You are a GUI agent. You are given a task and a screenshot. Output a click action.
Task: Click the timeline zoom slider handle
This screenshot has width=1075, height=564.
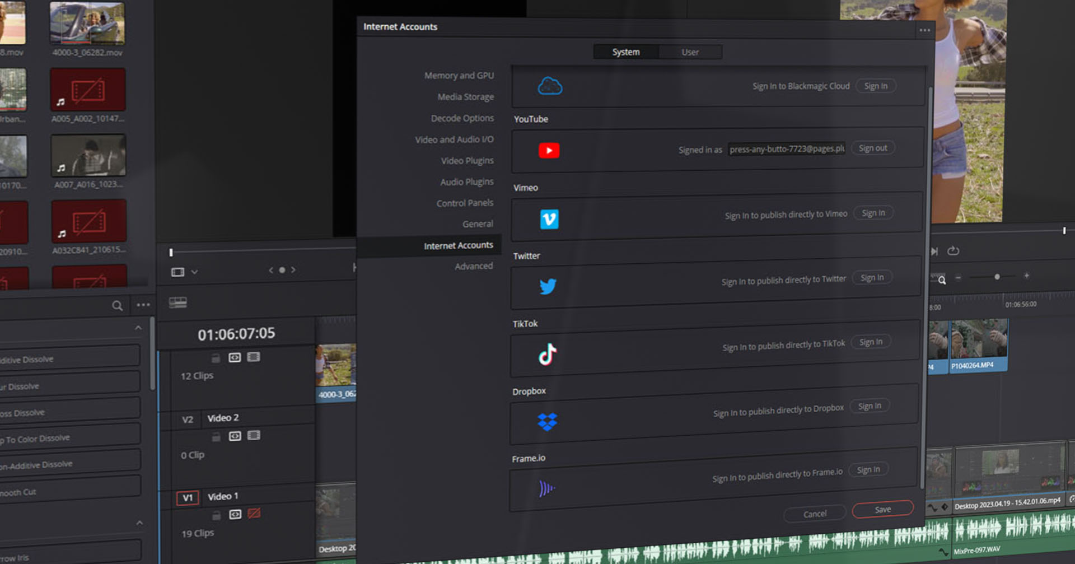click(997, 277)
